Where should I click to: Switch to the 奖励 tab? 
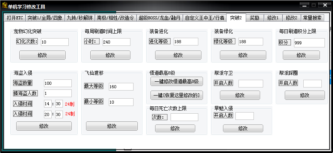tap(255, 18)
